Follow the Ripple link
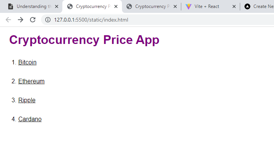The height and width of the screenshot is (153, 274). click(x=27, y=100)
